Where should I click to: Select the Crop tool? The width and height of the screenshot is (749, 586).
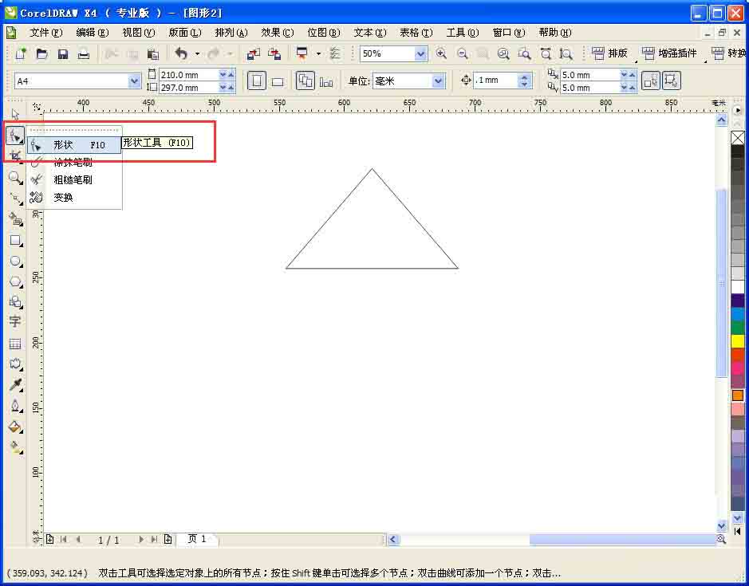[15, 157]
